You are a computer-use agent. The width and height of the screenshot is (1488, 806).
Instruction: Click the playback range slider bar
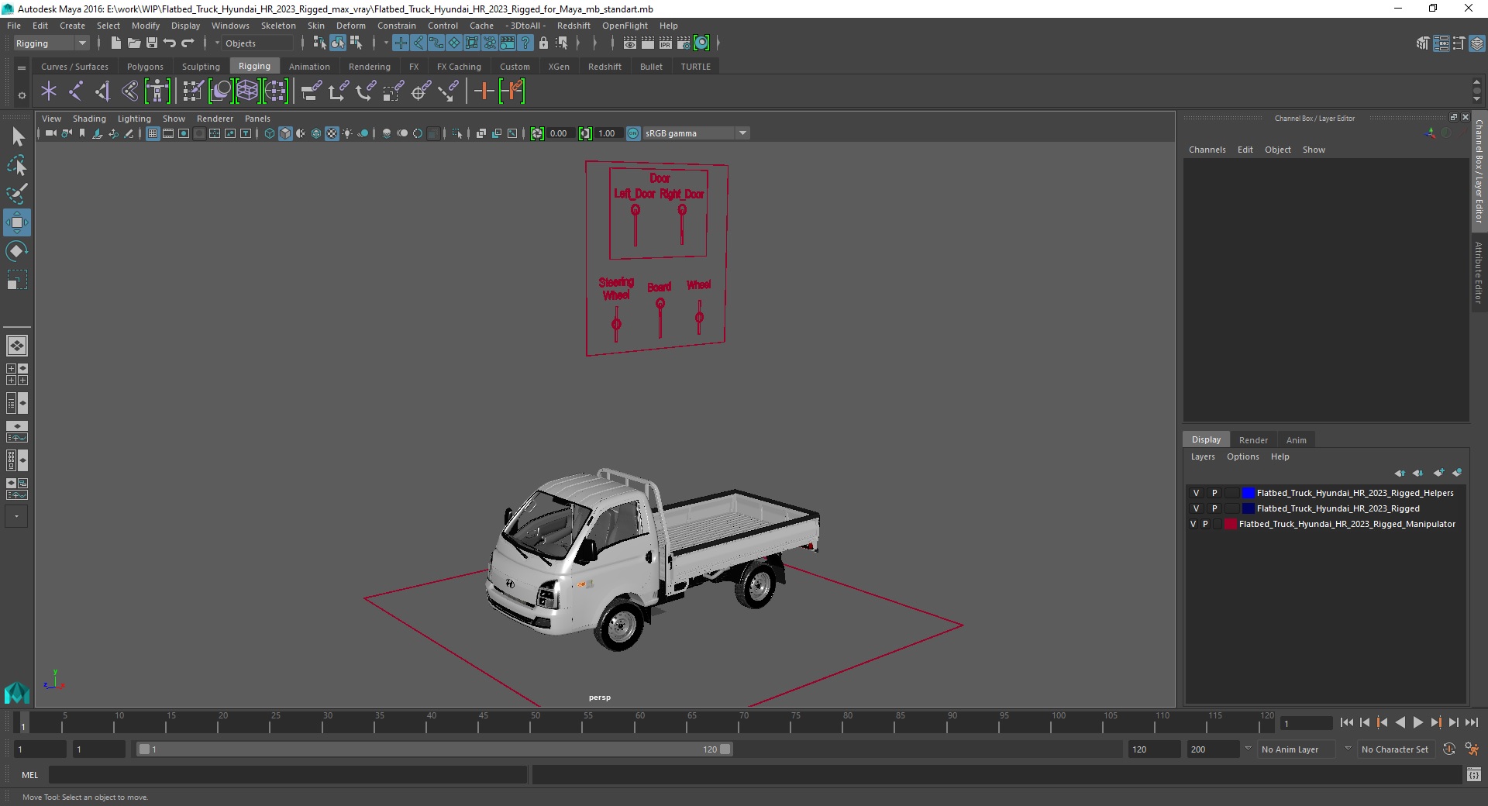point(434,749)
